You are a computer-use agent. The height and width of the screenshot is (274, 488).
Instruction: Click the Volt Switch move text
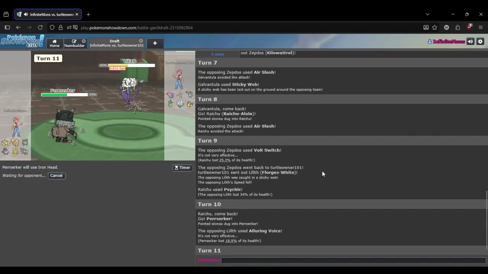tap(267, 150)
